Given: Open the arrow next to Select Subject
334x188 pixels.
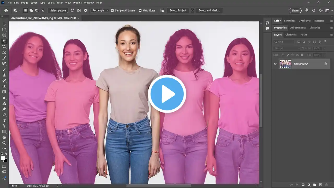Looking at the screenshot, I should 193,10.
